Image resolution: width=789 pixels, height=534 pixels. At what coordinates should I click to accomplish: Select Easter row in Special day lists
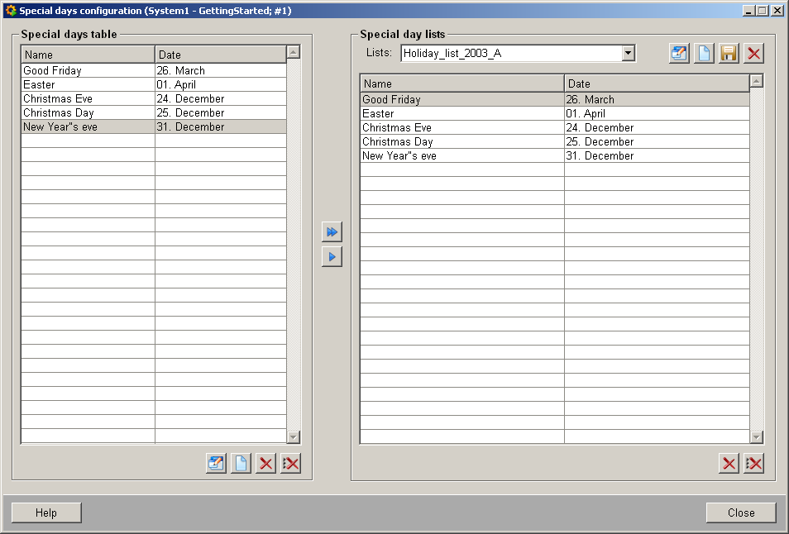point(461,114)
